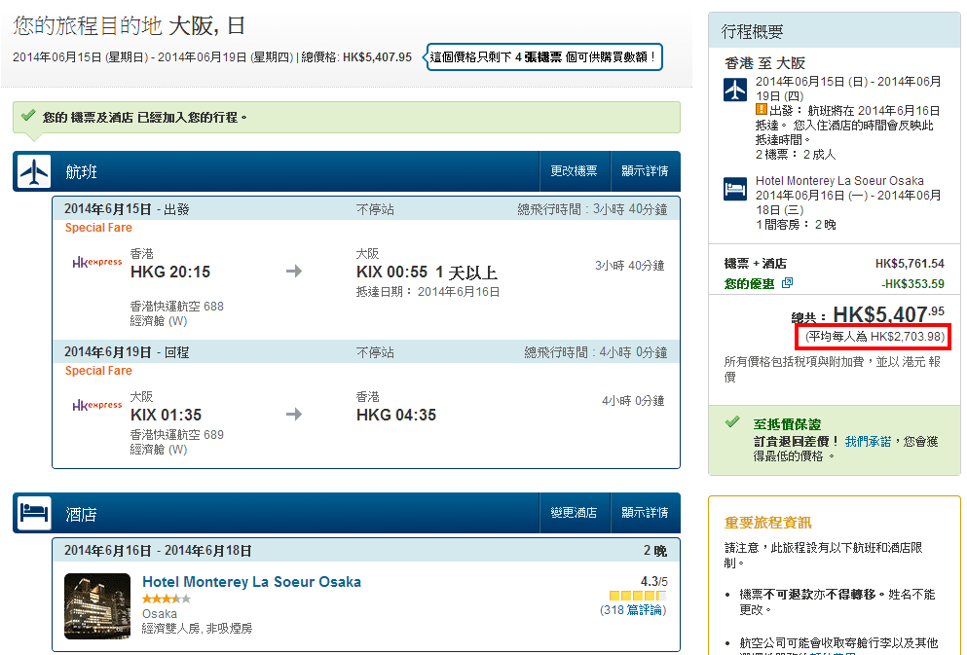Click the HK Express logo on the outbound flight
The width and height of the screenshot is (967, 655).
click(x=97, y=263)
